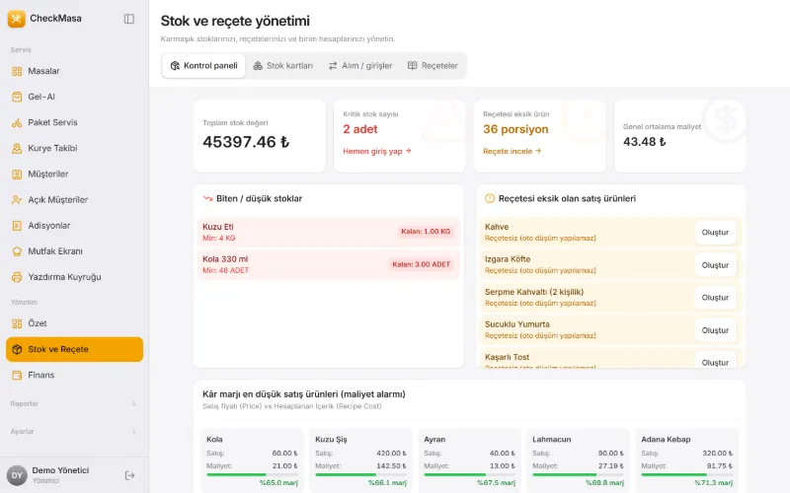This screenshot has height=493, width=790.
Task: Click the Finans wallet icon
Action: click(x=17, y=376)
